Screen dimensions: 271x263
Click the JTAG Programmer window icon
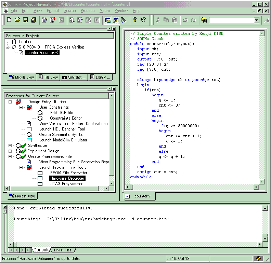pos(40,184)
